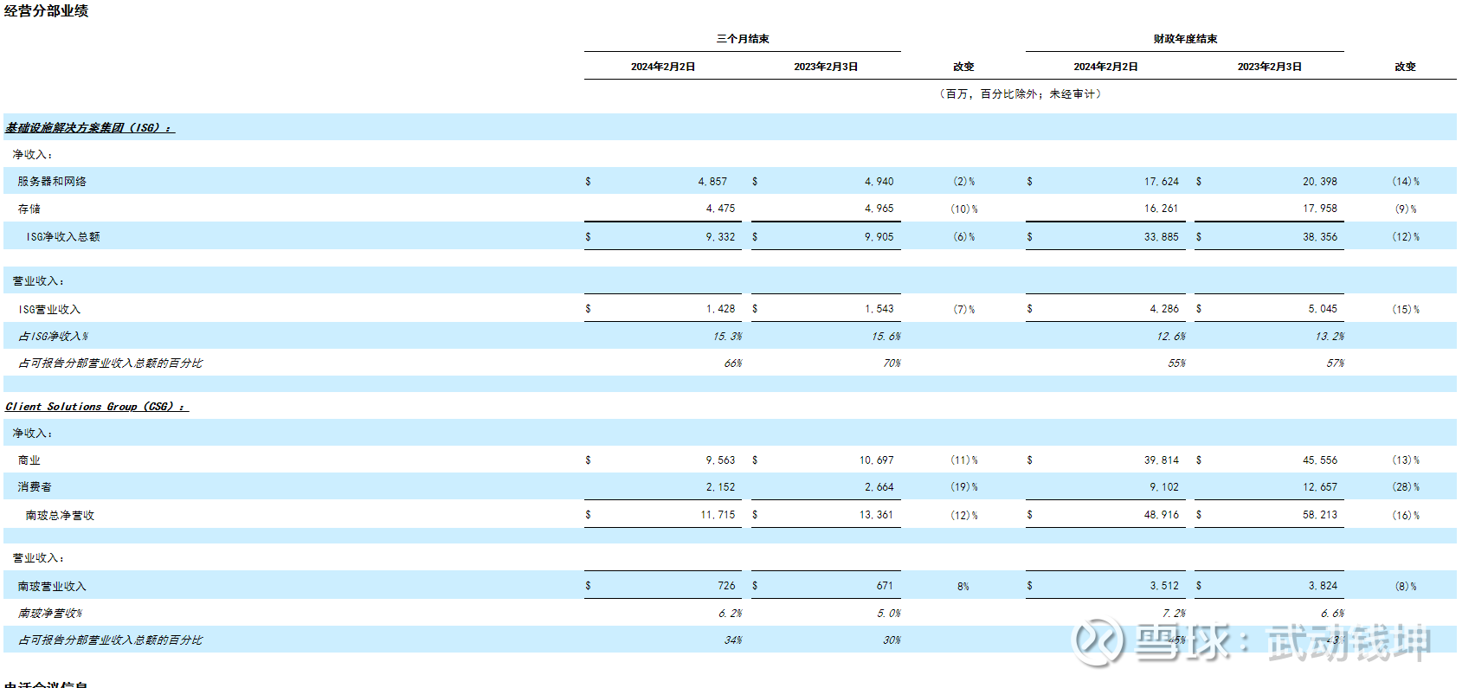The height and width of the screenshot is (688, 1475).
Task: Select the CSG total value '58,213'
Action: pos(1320,515)
